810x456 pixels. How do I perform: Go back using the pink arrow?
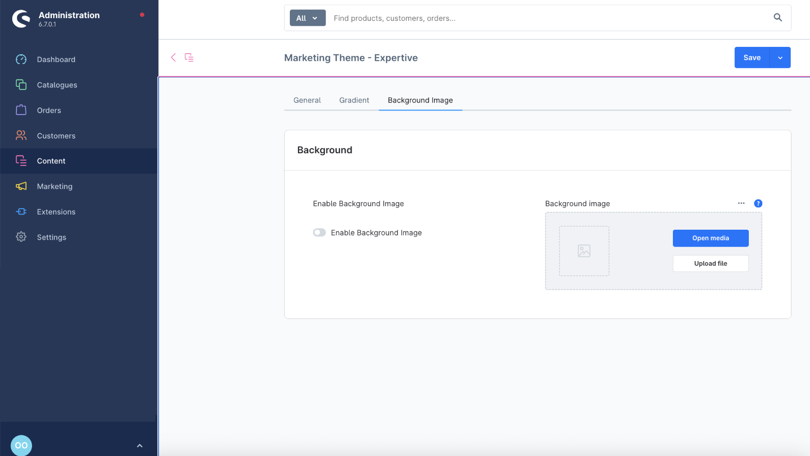pos(173,57)
